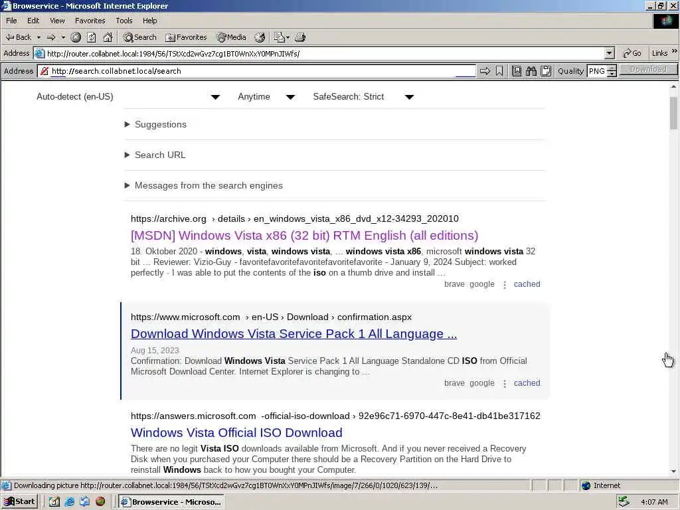Launch Internet Explorer from the quick launch
This screenshot has width=680, height=510.
tap(69, 502)
